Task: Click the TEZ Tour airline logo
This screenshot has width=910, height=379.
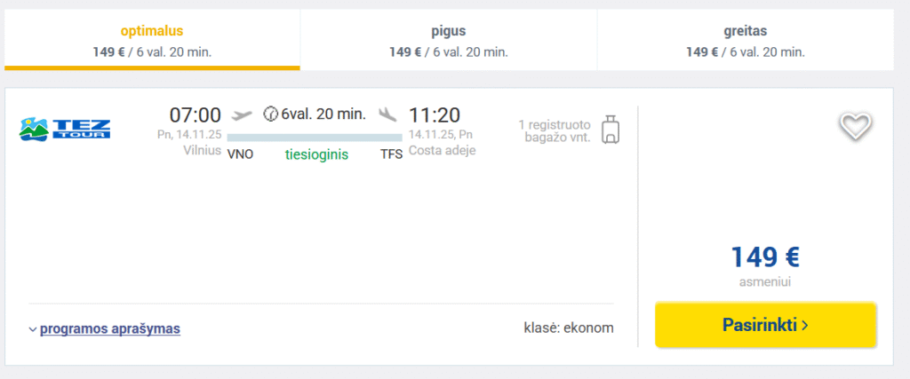Action: [x=65, y=129]
